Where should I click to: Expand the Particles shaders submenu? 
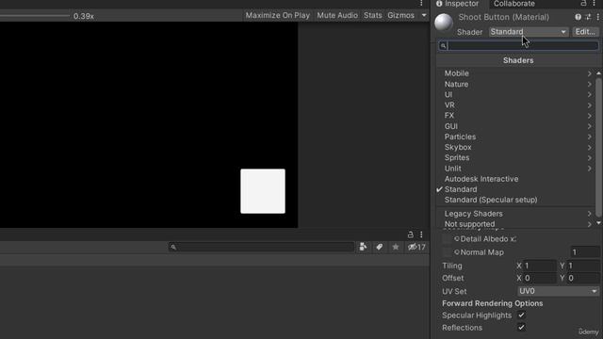click(x=517, y=137)
